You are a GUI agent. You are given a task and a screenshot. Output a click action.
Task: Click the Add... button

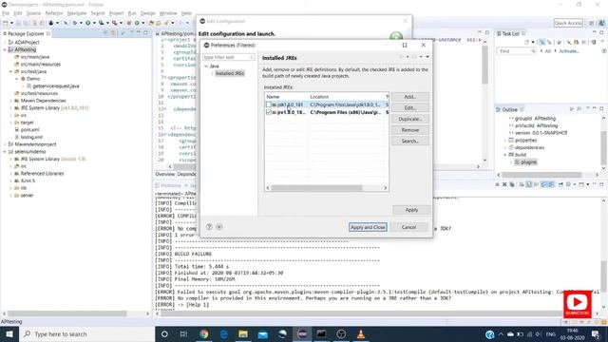(409, 97)
